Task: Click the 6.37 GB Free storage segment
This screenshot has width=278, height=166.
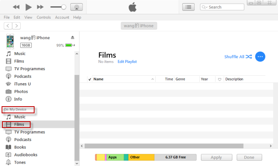Action: pyautogui.click(x=176, y=157)
